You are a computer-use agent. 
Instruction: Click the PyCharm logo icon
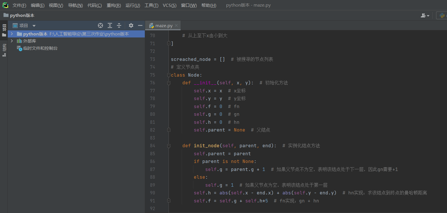[x=5, y=5]
